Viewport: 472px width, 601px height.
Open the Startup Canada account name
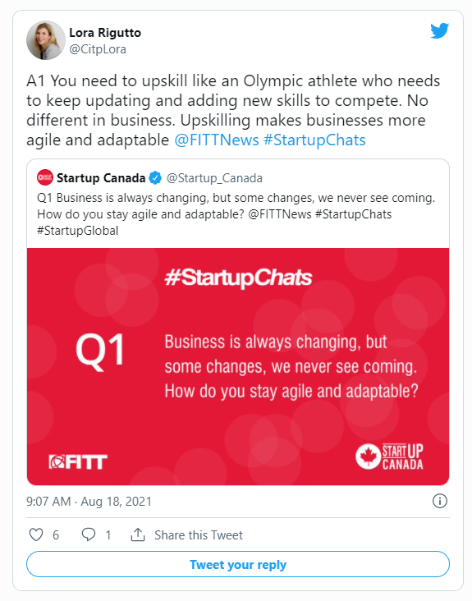pyautogui.click(x=101, y=178)
